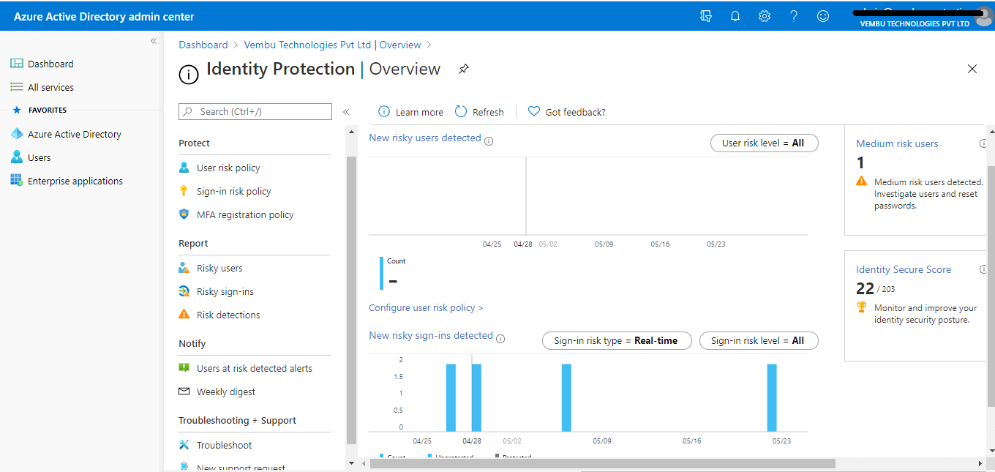Refresh the Identity Protection overview
This screenshot has width=995, height=472.
tap(479, 111)
